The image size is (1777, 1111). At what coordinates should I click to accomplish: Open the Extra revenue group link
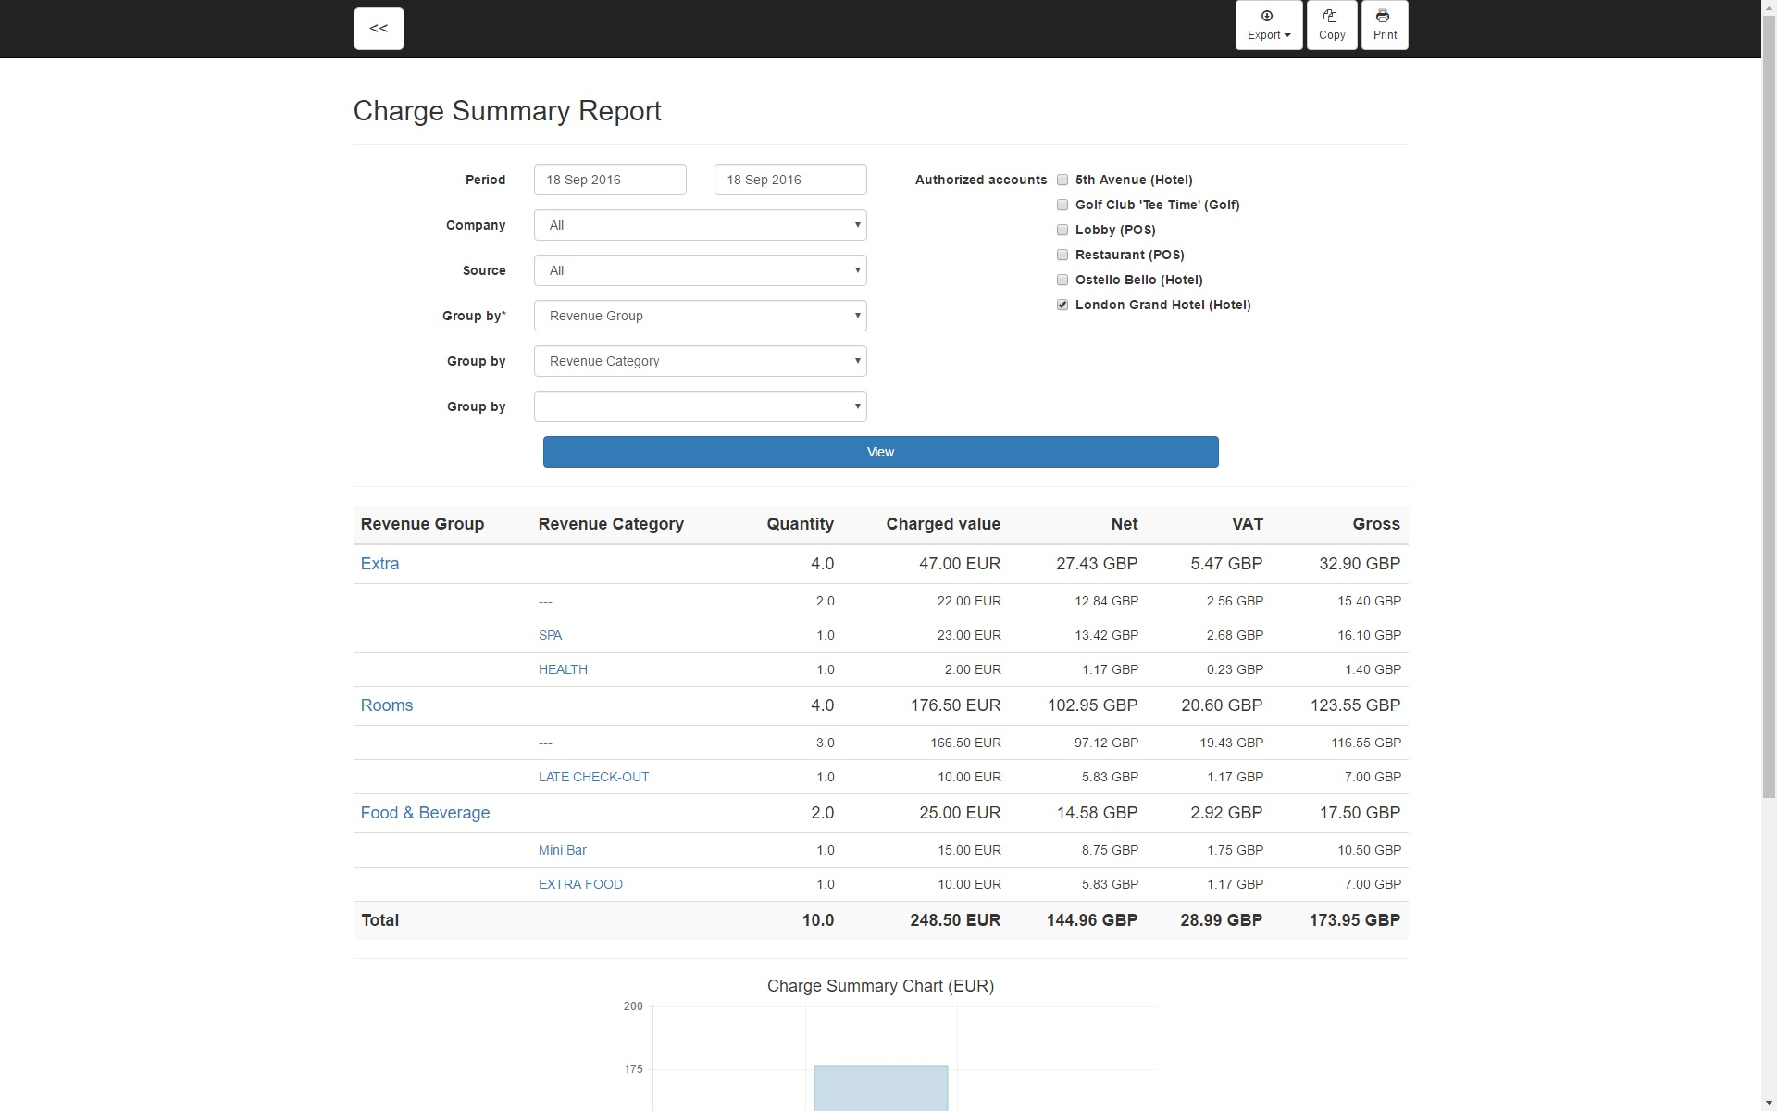pyautogui.click(x=379, y=564)
